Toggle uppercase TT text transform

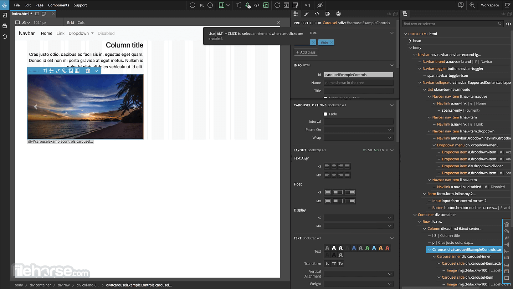(x=334, y=264)
